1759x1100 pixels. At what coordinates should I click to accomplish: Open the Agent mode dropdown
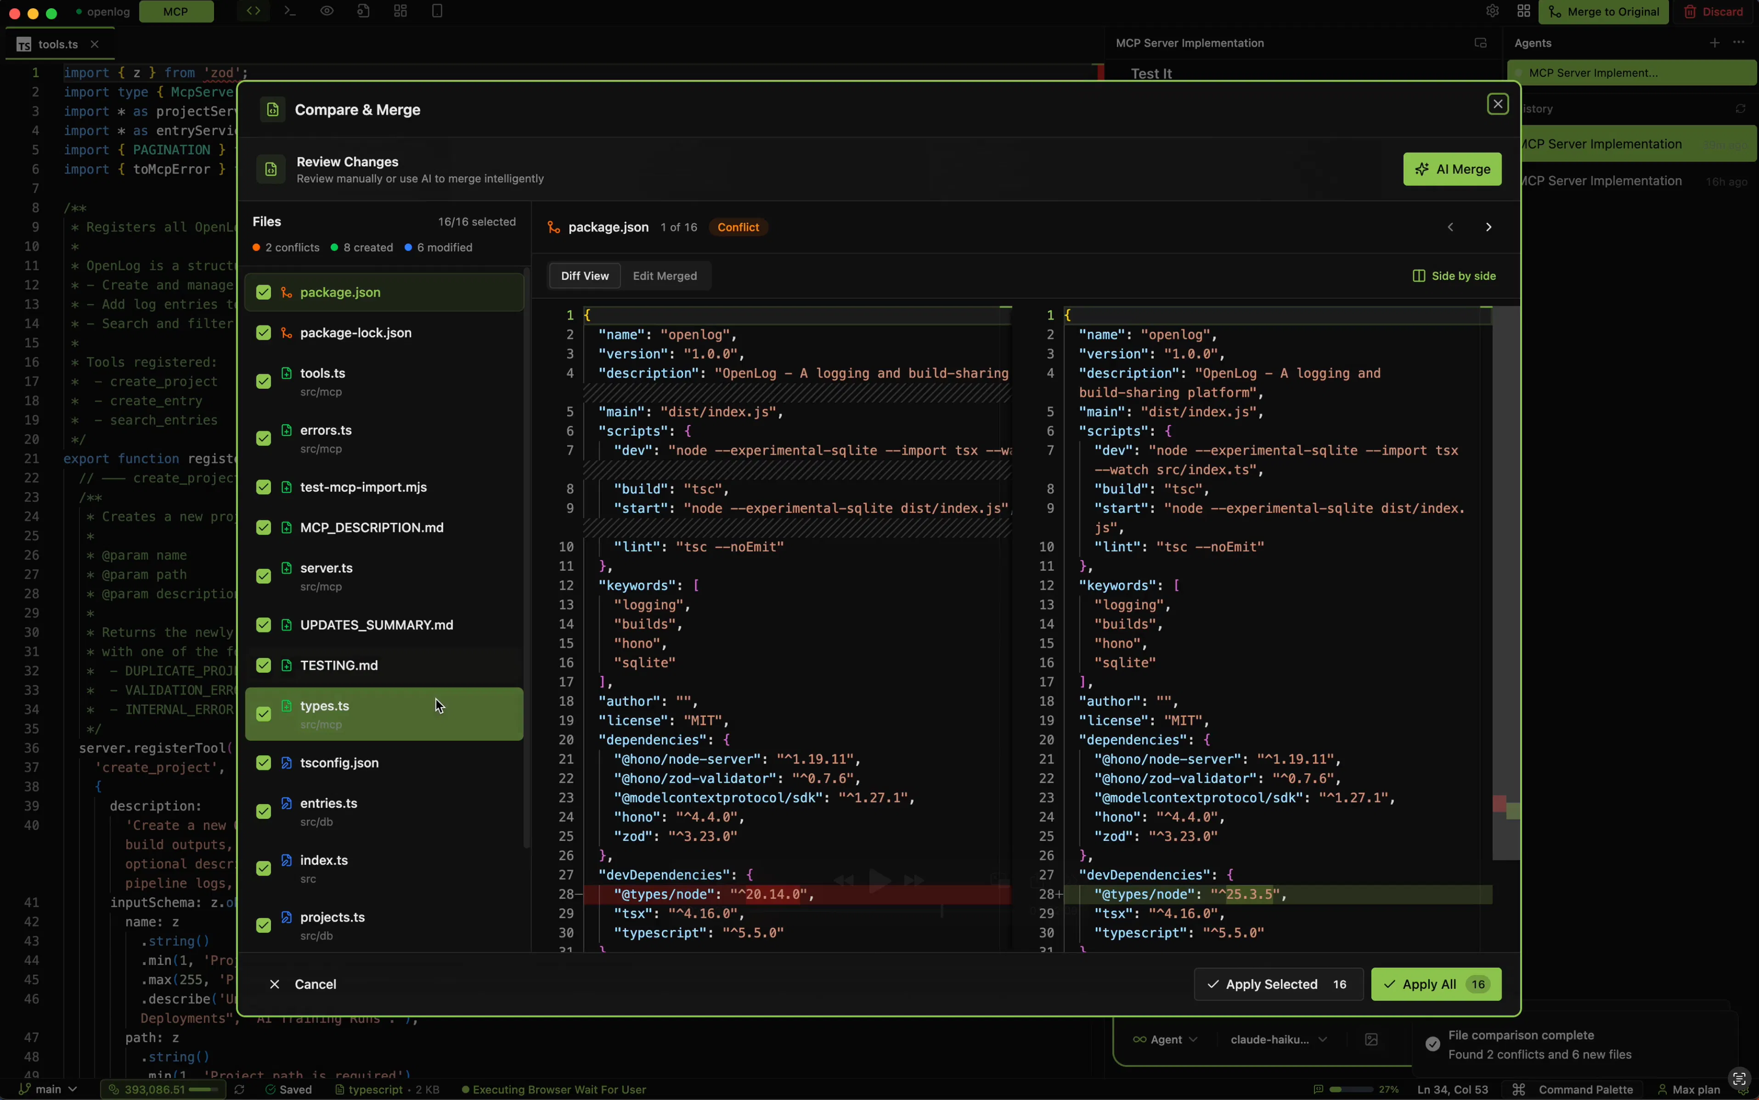[1165, 1039]
